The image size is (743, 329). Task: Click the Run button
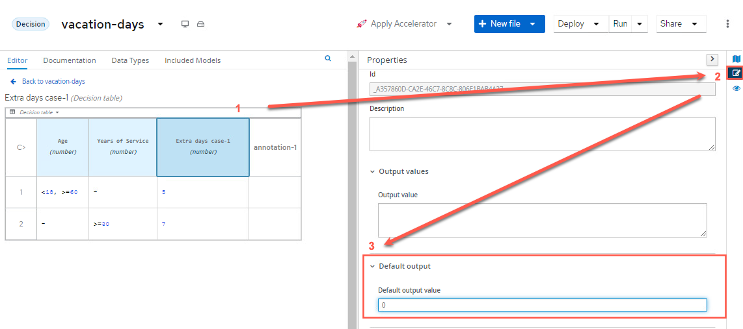coord(620,23)
